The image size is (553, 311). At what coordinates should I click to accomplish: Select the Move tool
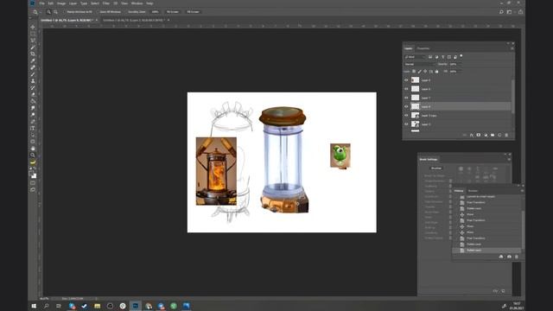33,27
